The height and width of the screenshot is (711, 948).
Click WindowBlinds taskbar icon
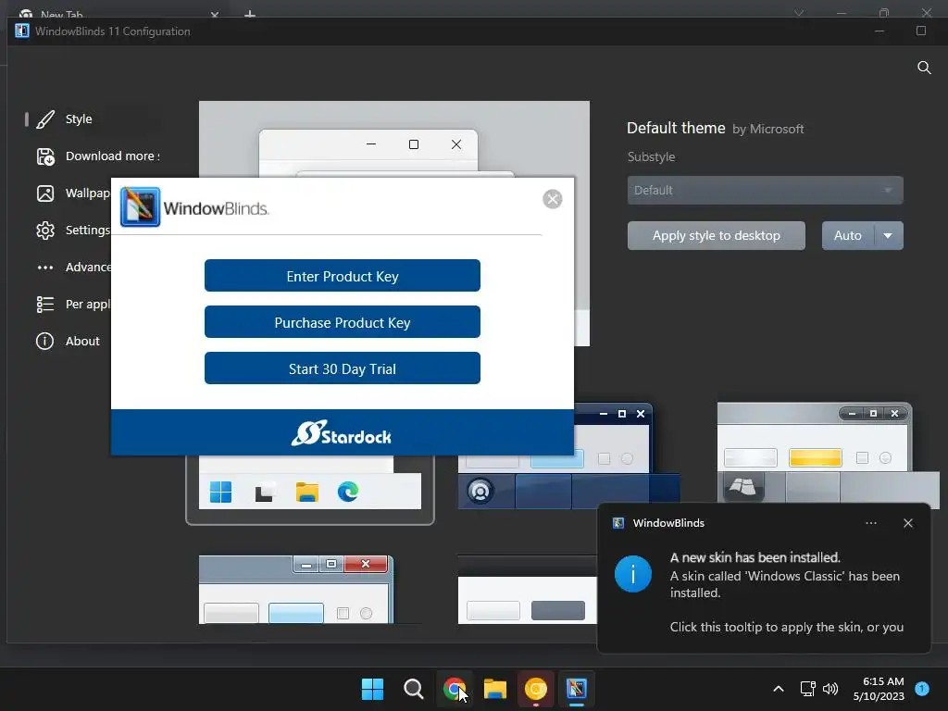[577, 689]
